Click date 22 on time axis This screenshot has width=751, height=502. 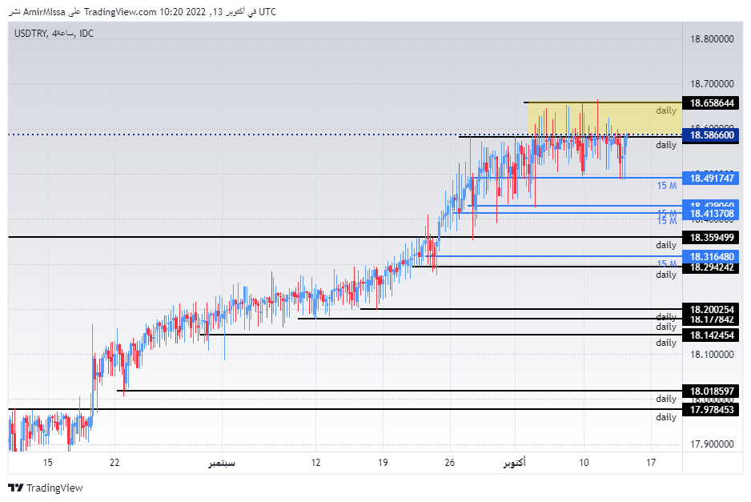(x=114, y=463)
